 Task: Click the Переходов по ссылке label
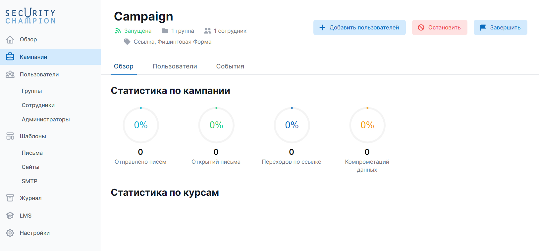[x=292, y=162]
